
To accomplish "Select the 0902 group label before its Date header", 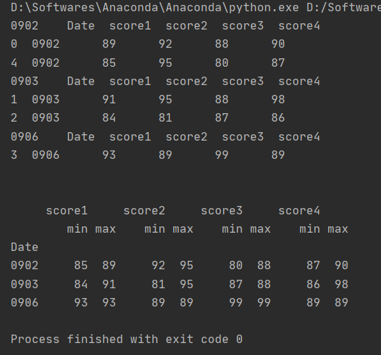I will [25, 26].
